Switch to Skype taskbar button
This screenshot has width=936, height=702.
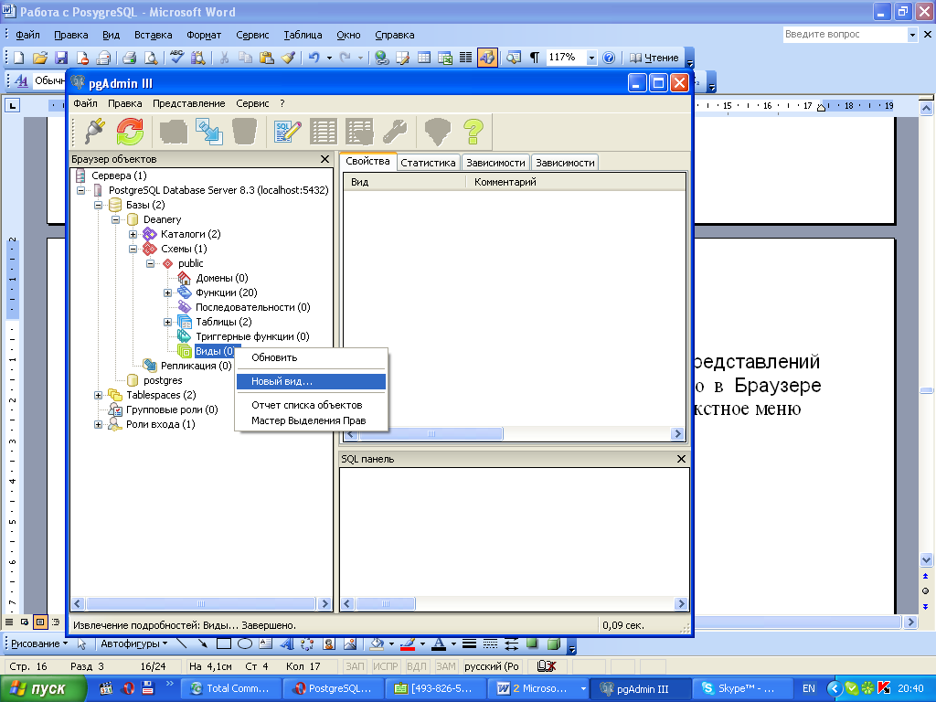tap(742, 688)
